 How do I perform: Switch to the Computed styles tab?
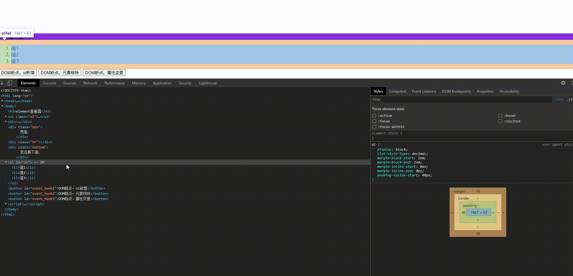(x=397, y=91)
